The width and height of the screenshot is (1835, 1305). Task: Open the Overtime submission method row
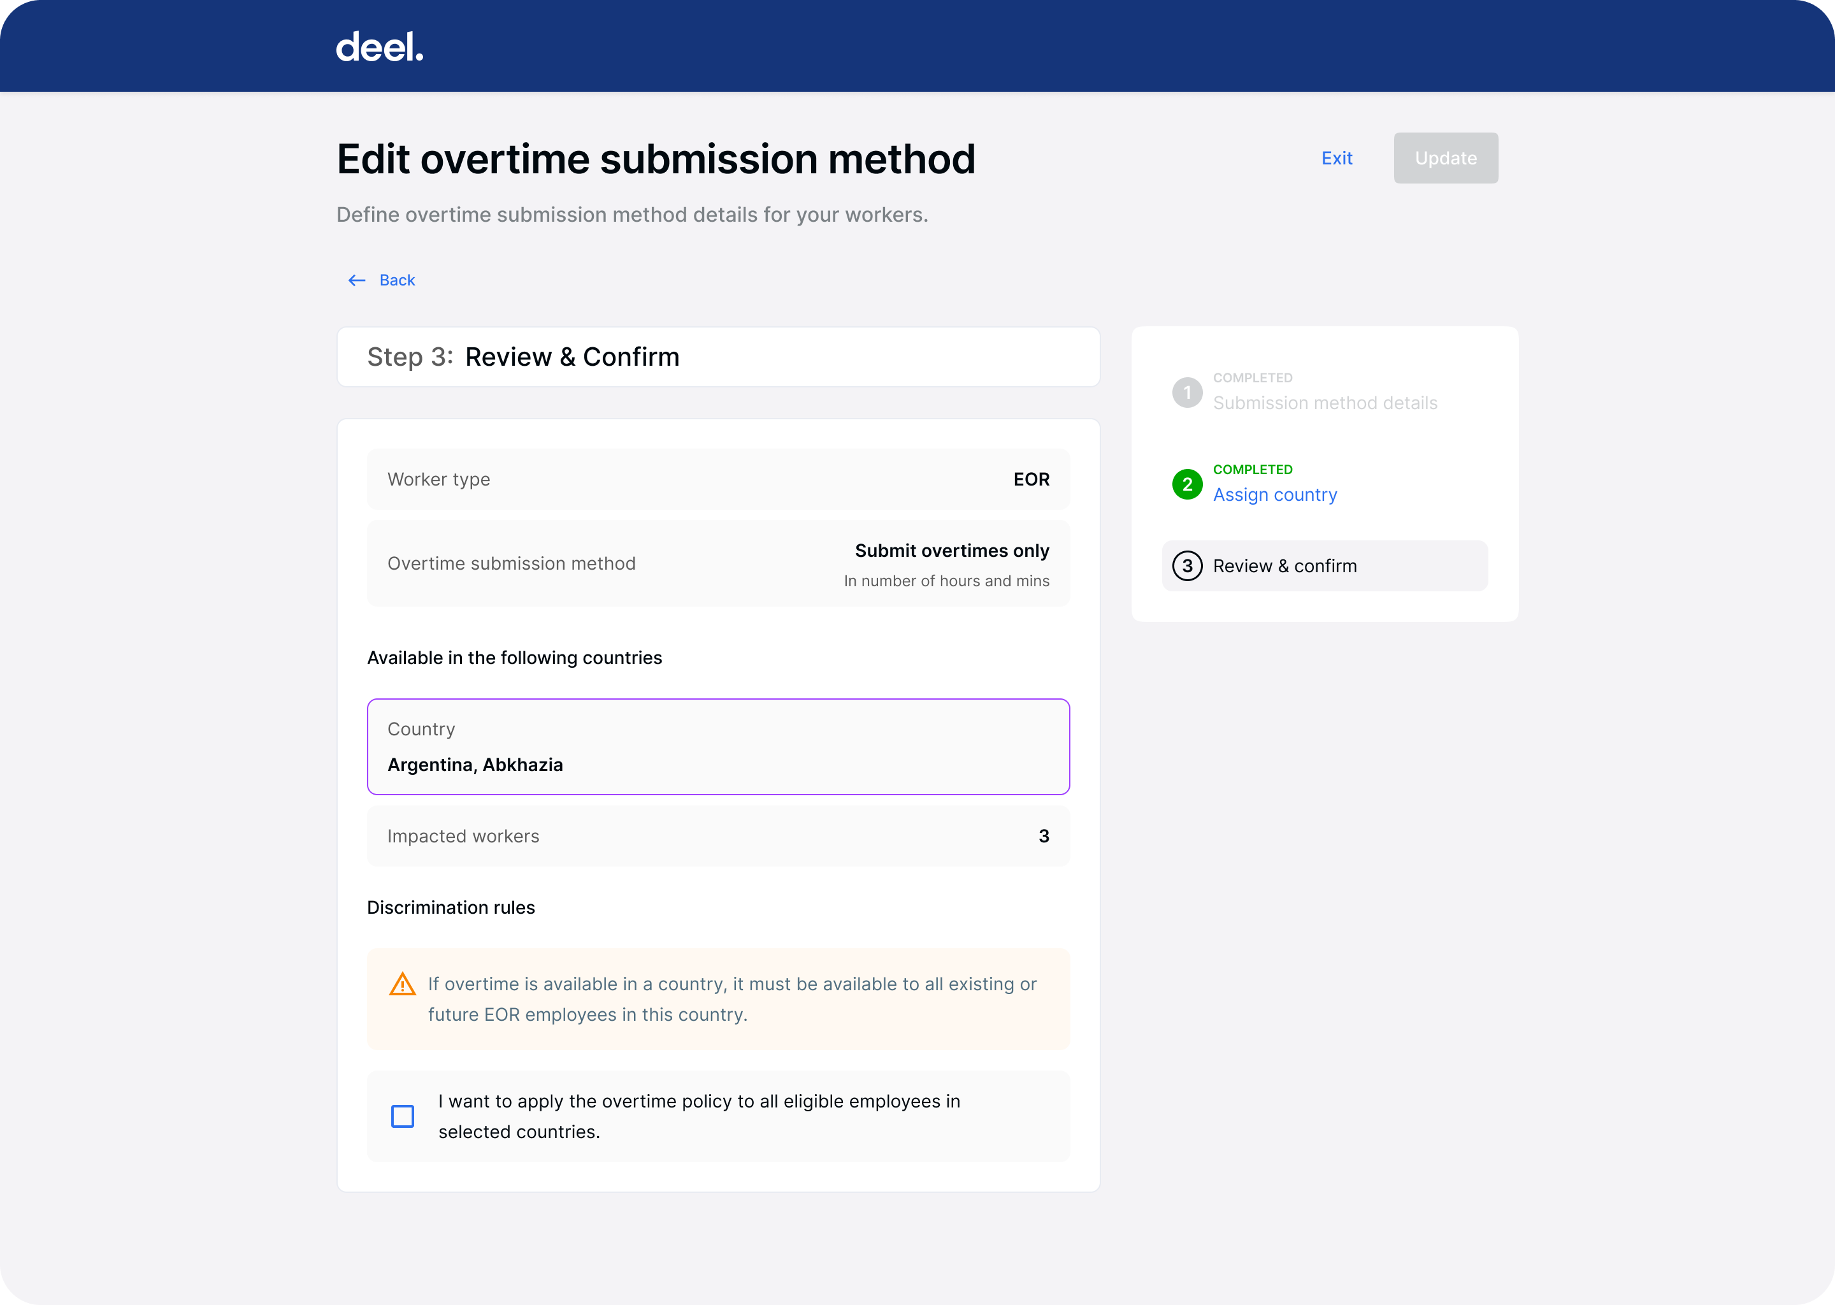pos(718,563)
